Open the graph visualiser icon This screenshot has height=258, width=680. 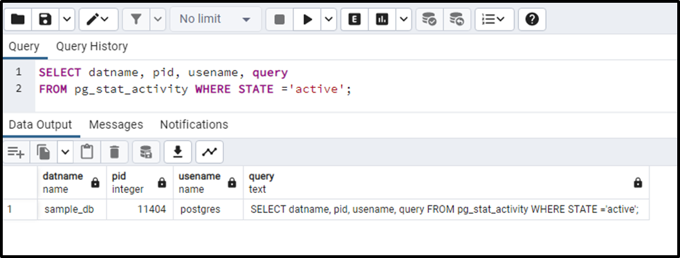[x=210, y=152]
